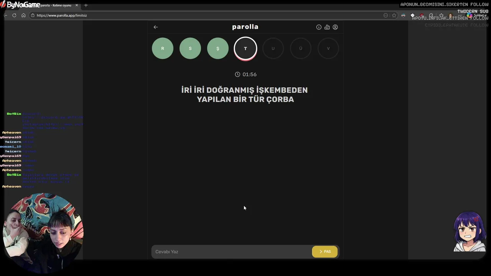This screenshot has height=276, width=491.
Task: Click the PAS button to skip
Action: tap(325, 251)
